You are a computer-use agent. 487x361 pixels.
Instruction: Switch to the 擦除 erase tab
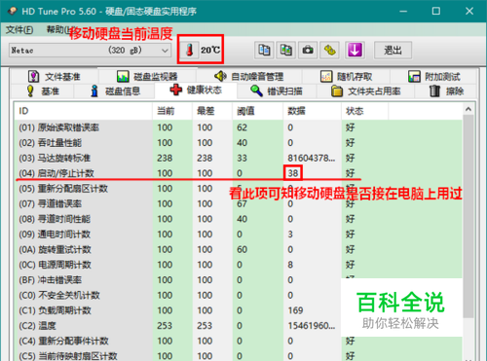click(446, 91)
